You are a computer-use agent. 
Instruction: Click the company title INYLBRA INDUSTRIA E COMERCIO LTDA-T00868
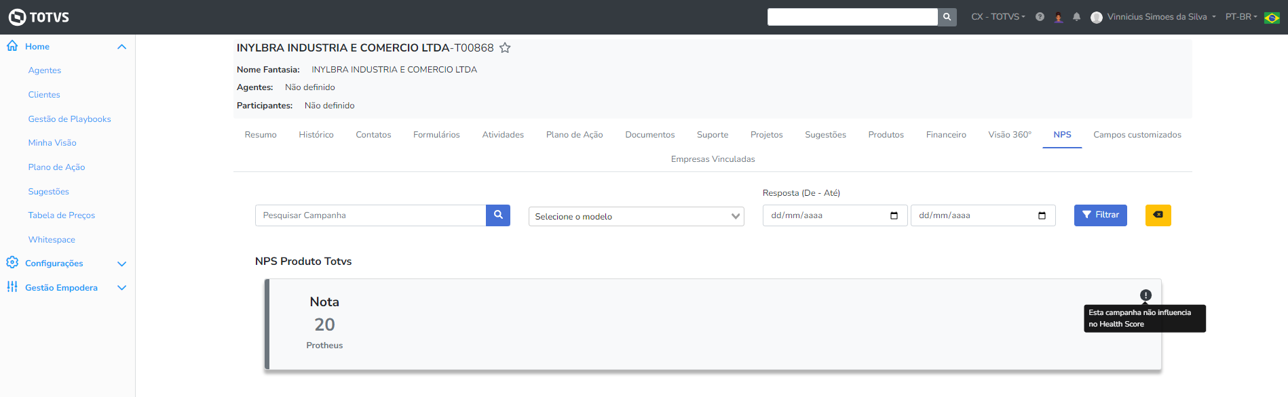pos(365,48)
